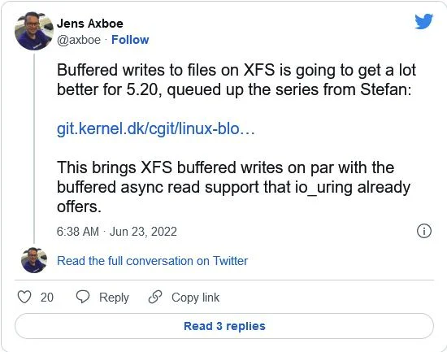The width and height of the screenshot is (447, 352).
Task: Click the small avatar near conversation link
Action: pyautogui.click(x=34, y=260)
